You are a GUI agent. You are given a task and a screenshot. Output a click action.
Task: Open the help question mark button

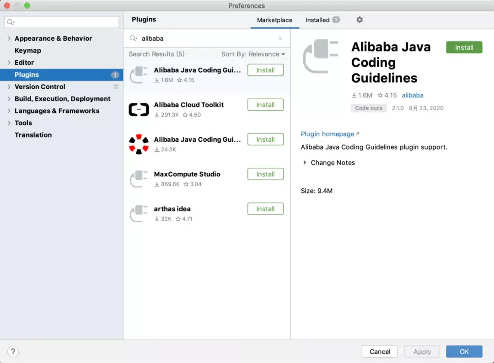tap(13, 352)
